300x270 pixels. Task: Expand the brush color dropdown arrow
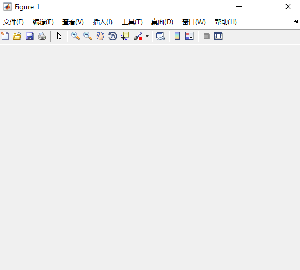(148, 36)
